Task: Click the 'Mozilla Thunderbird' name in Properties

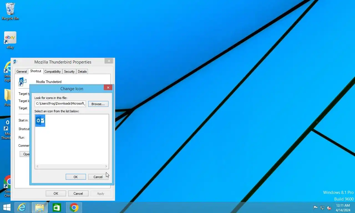Action: click(49, 82)
